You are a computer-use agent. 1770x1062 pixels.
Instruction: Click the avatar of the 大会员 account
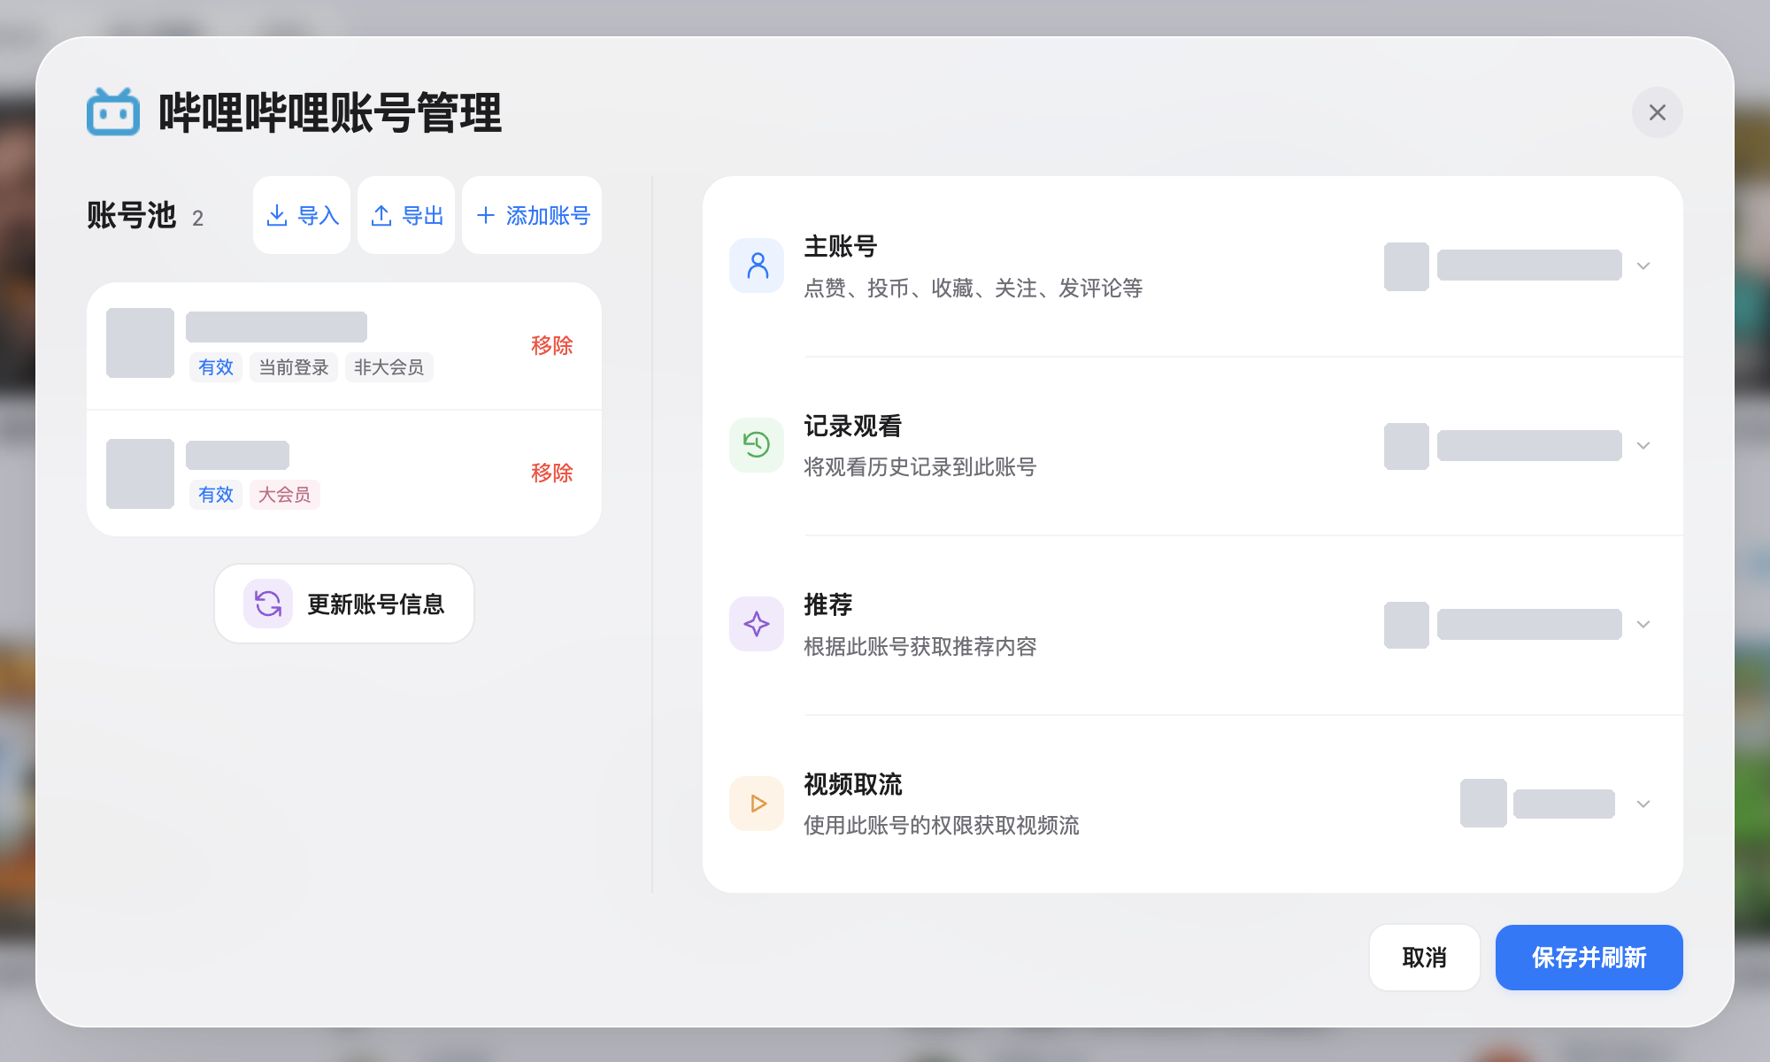pyautogui.click(x=140, y=473)
